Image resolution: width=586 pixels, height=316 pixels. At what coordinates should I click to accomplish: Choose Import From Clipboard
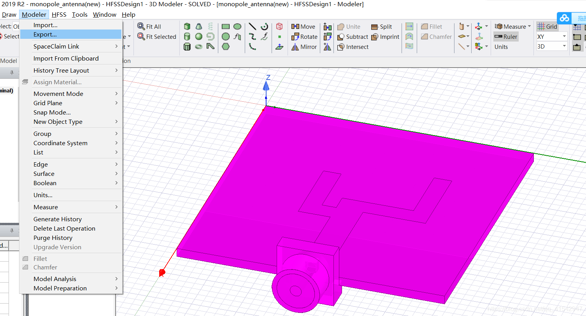tap(71, 58)
